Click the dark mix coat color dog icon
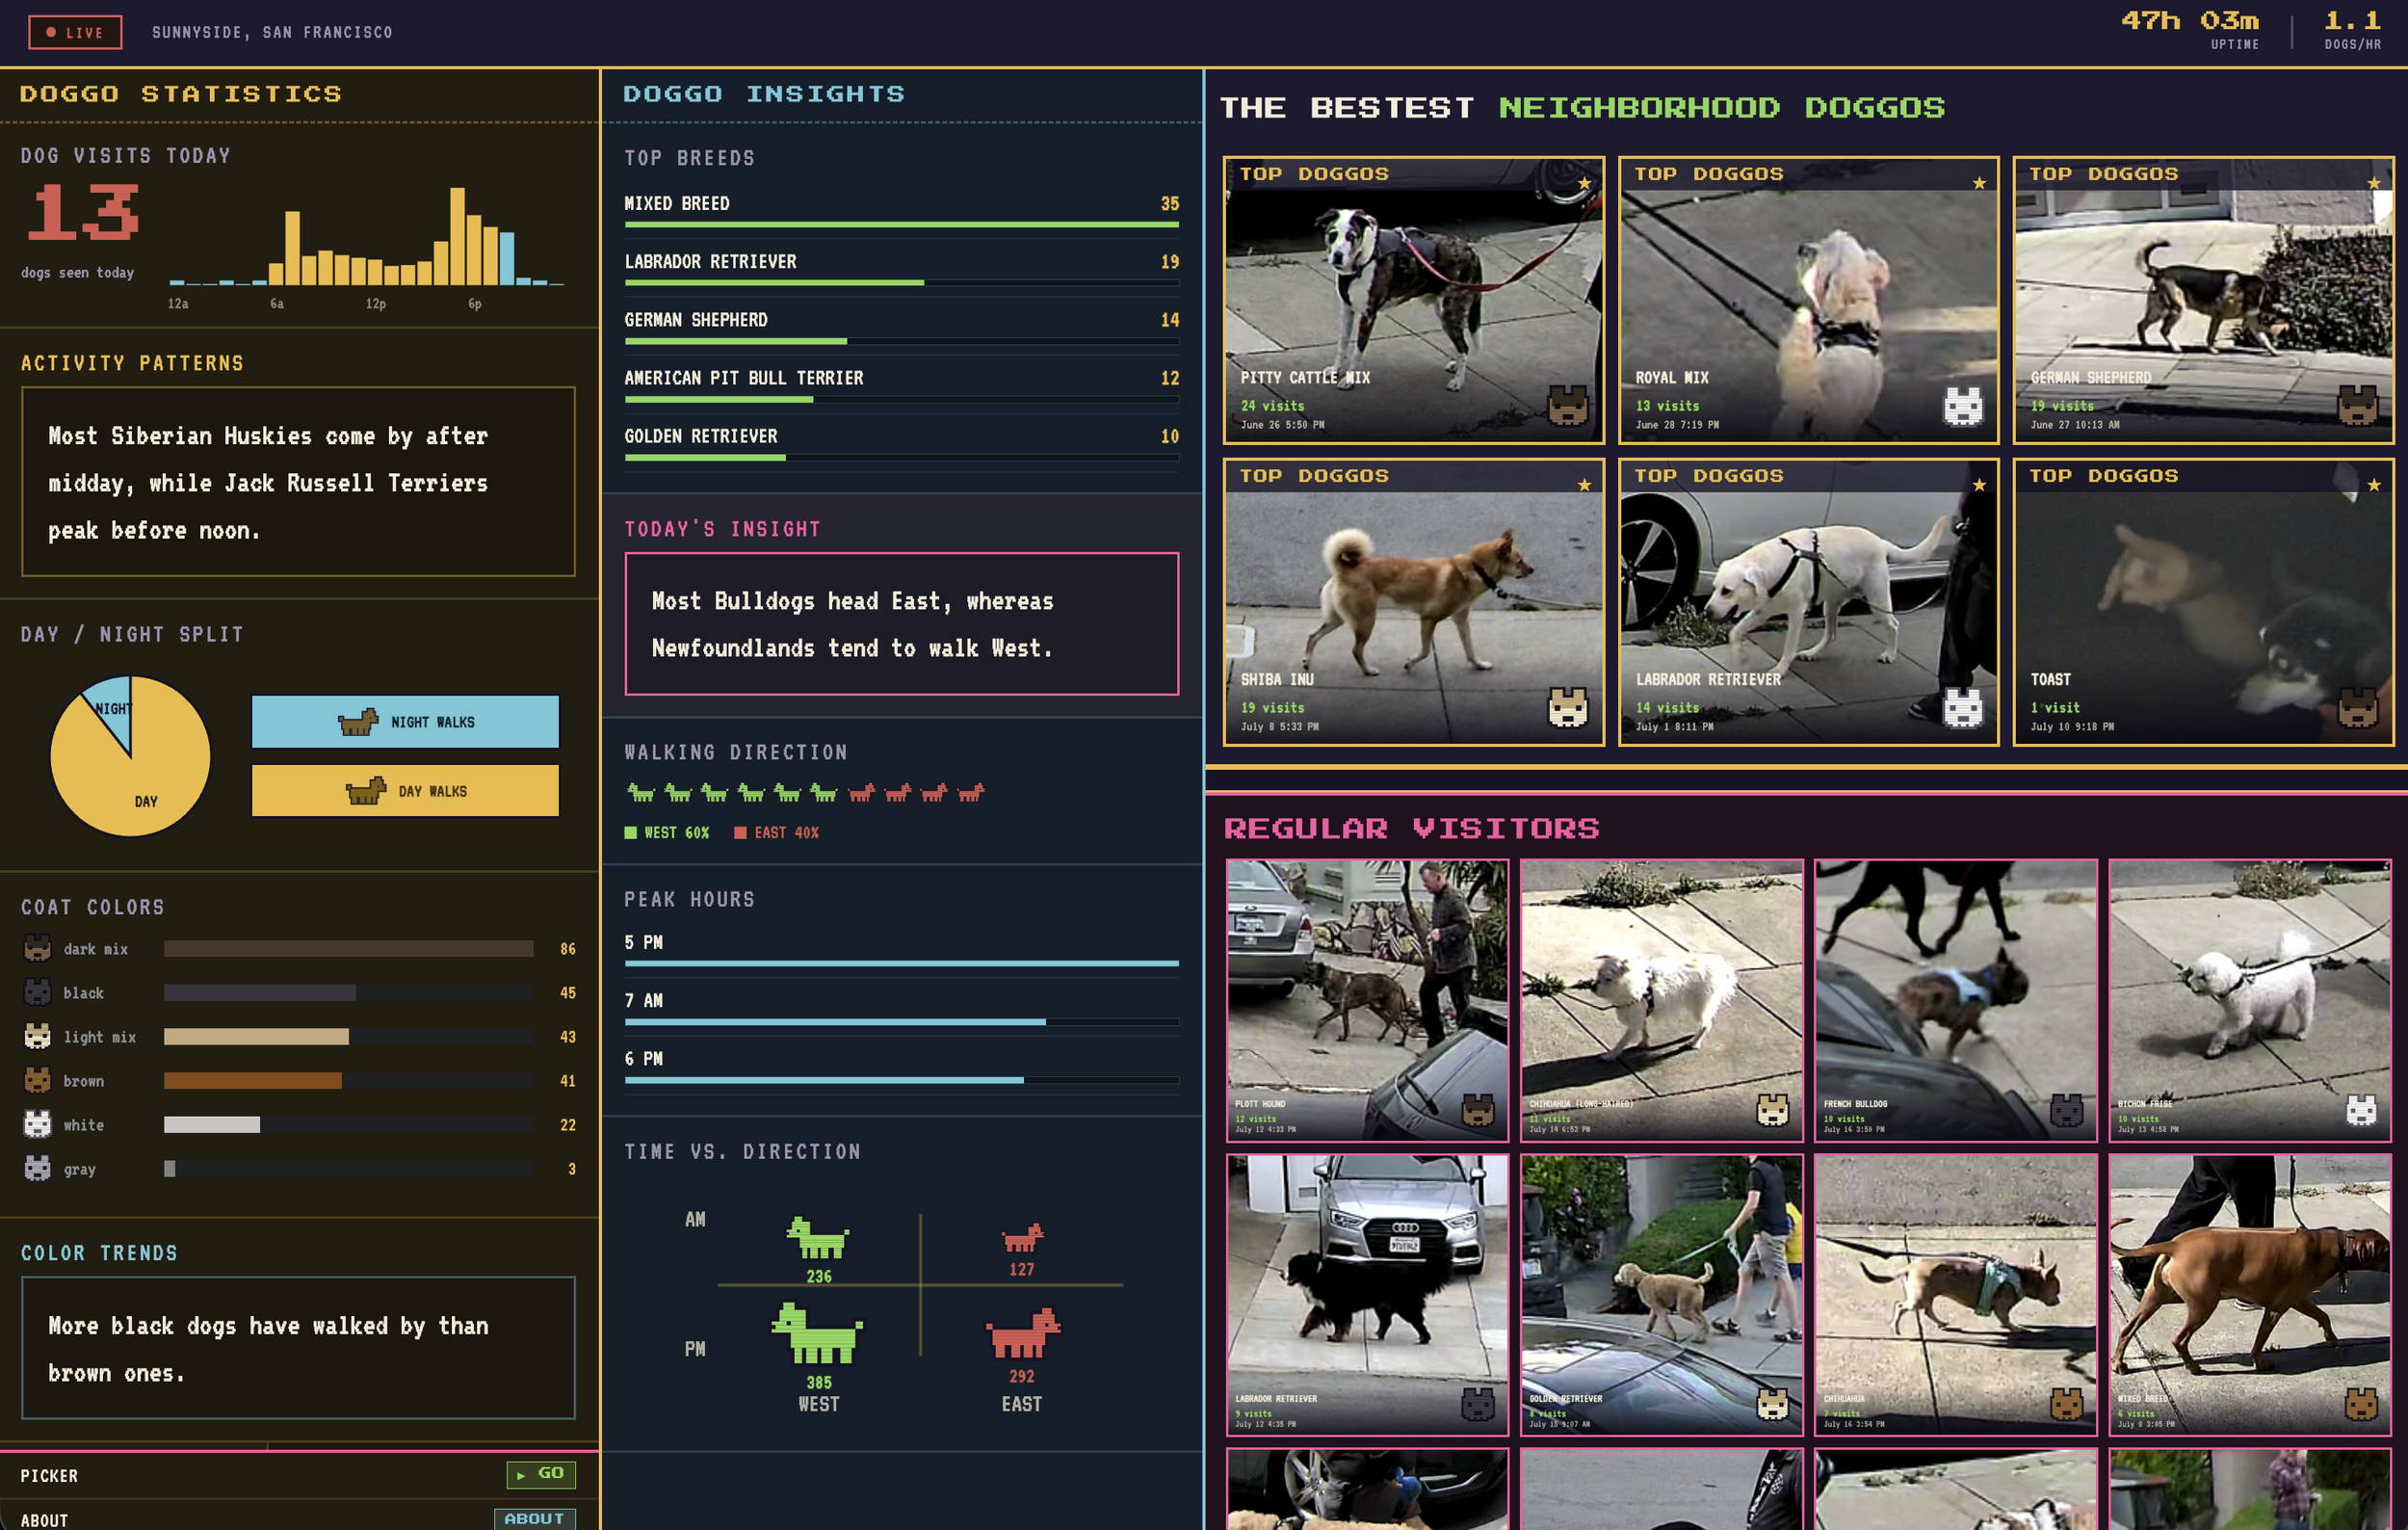 [x=37, y=948]
